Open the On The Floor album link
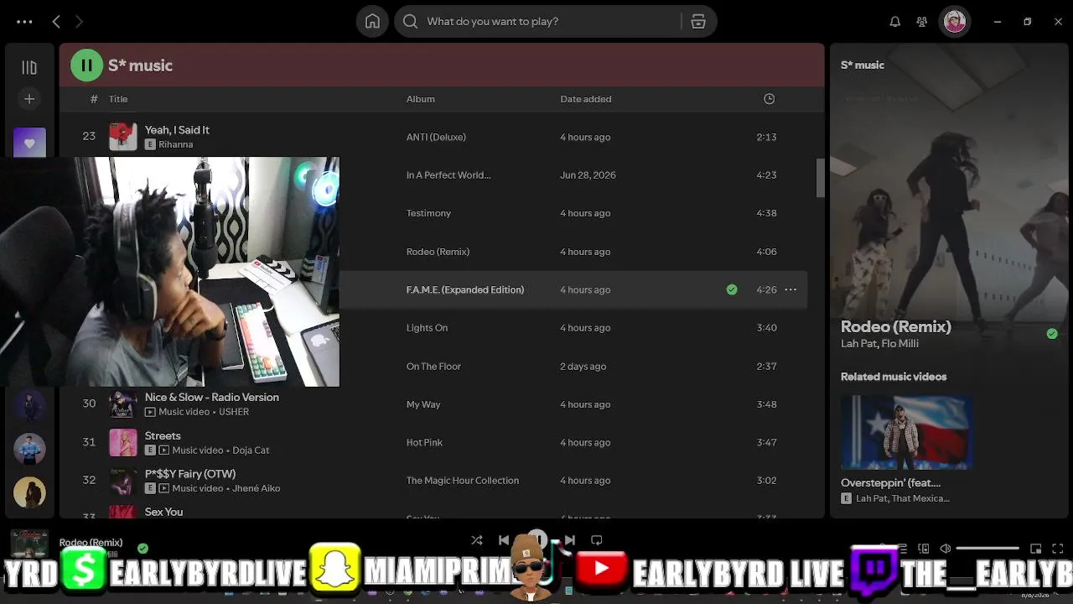1073x604 pixels. tap(433, 367)
